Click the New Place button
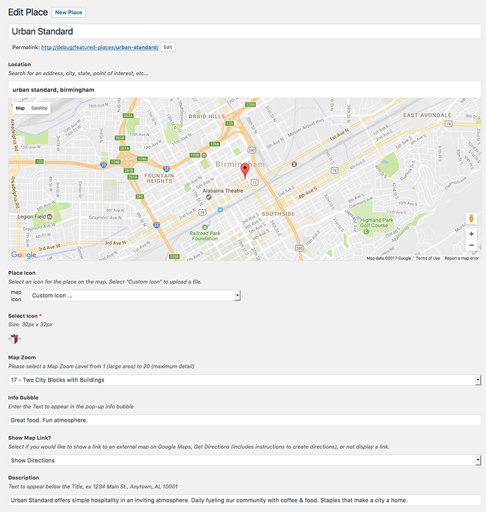The image size is (486, 512). coord(69,12)
